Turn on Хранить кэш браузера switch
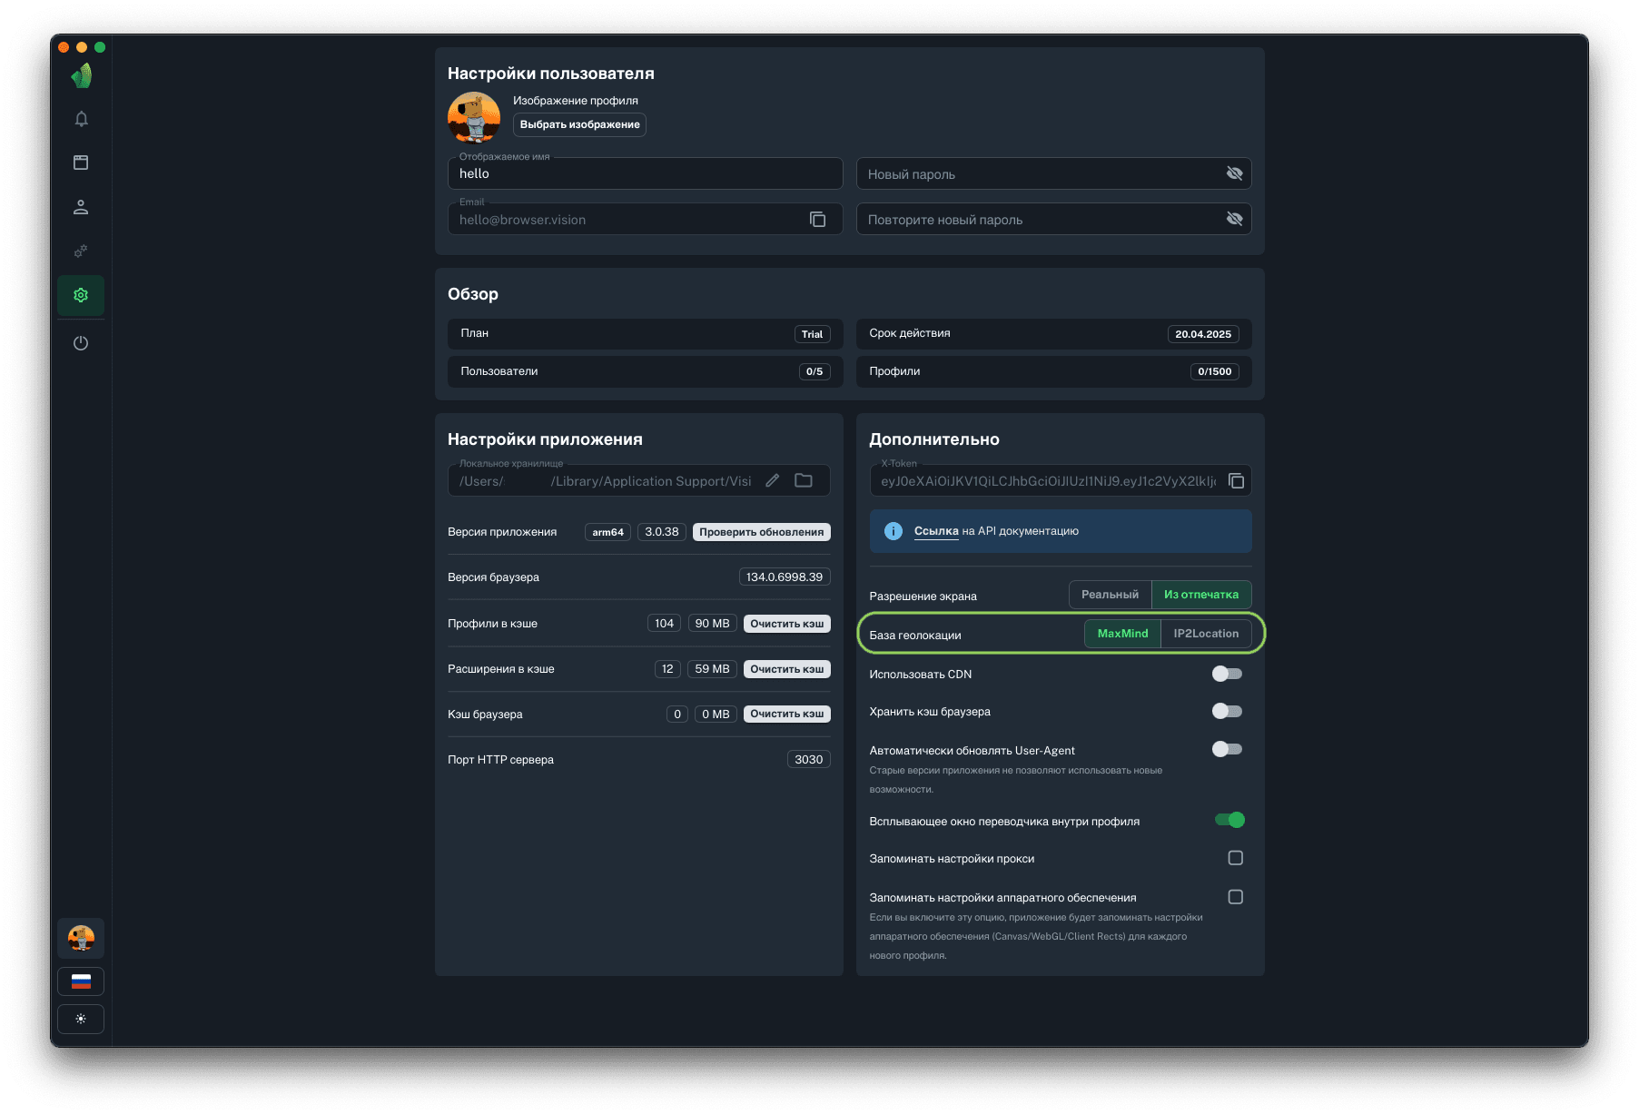The height and width of the screenshot is (1114, 1639). click(1227, 711)
